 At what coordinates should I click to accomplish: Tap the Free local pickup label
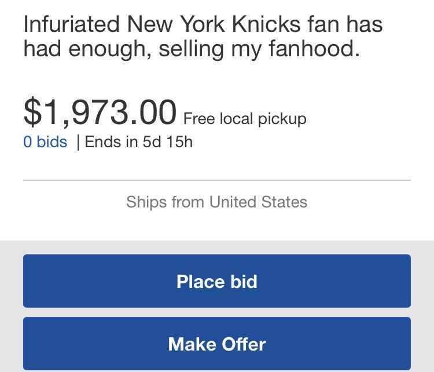pyautogui.click(x=244, y=119)
